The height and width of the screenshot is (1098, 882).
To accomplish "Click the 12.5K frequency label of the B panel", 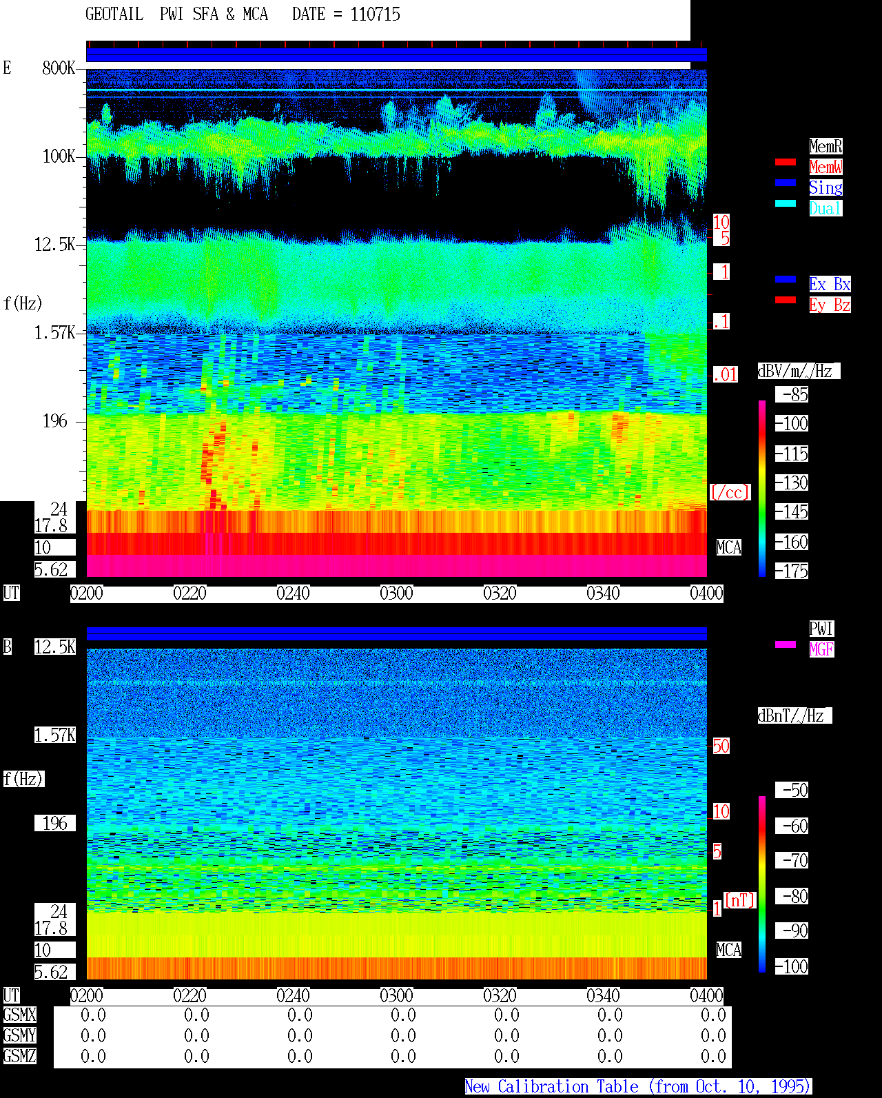I will (55, 647).
